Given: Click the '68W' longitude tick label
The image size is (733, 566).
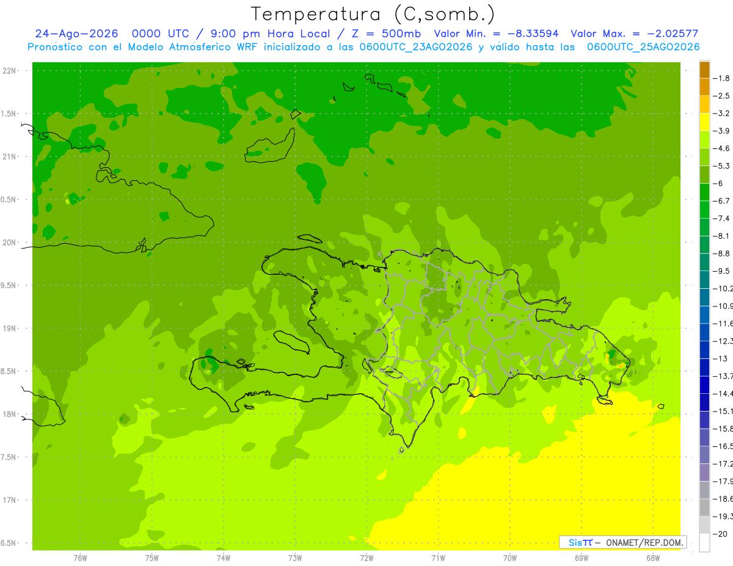Looking at the screenshot, I should point(653,558).
